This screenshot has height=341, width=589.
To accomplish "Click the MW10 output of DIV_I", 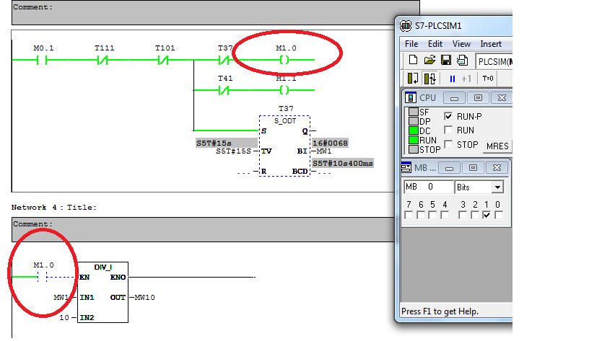I will click(x=144, y=298).
